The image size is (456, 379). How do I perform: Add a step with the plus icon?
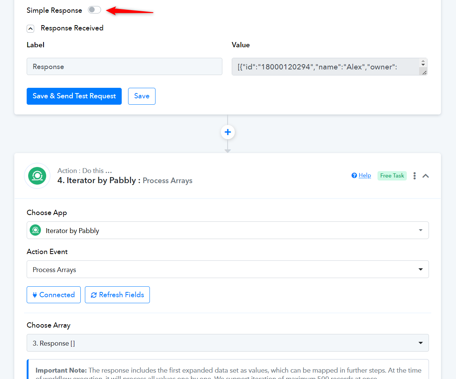(x=228, y=132)
